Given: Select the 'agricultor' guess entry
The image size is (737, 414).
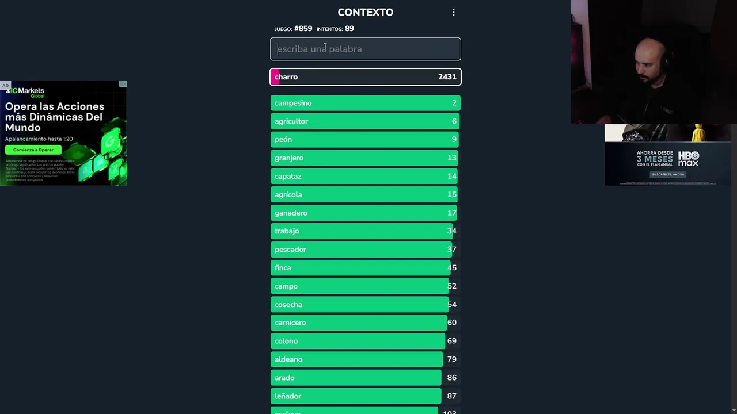Looking at the screenshot, I should click(x=366, y=121).
